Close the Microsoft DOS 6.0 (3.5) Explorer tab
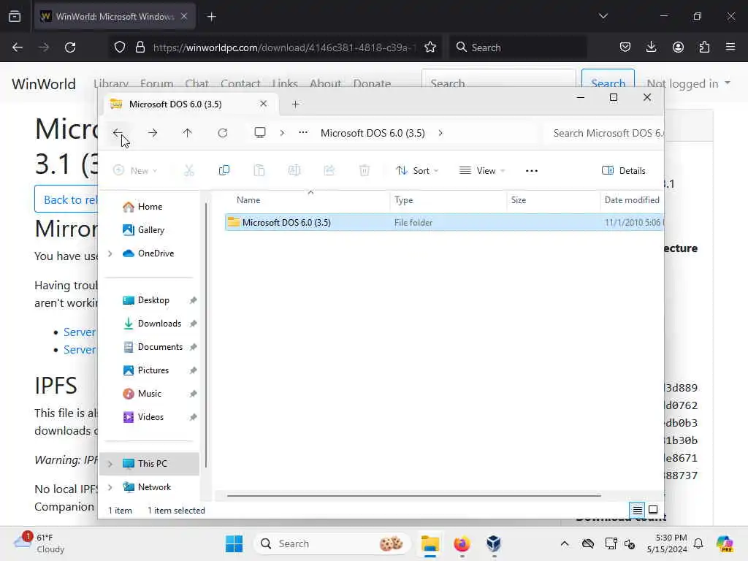The image size is (748, 561). click(x=263, y=104)
